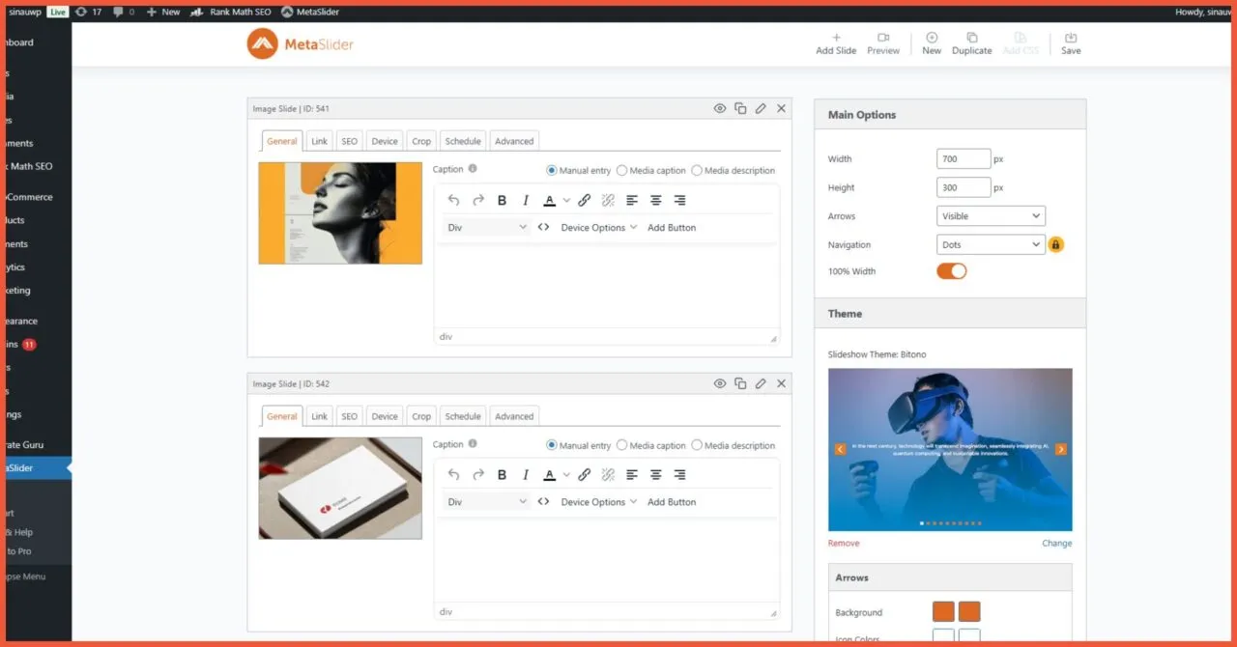Open slideshow Preview from the top toolbar
1237x647 pixels.
(883, 39)
